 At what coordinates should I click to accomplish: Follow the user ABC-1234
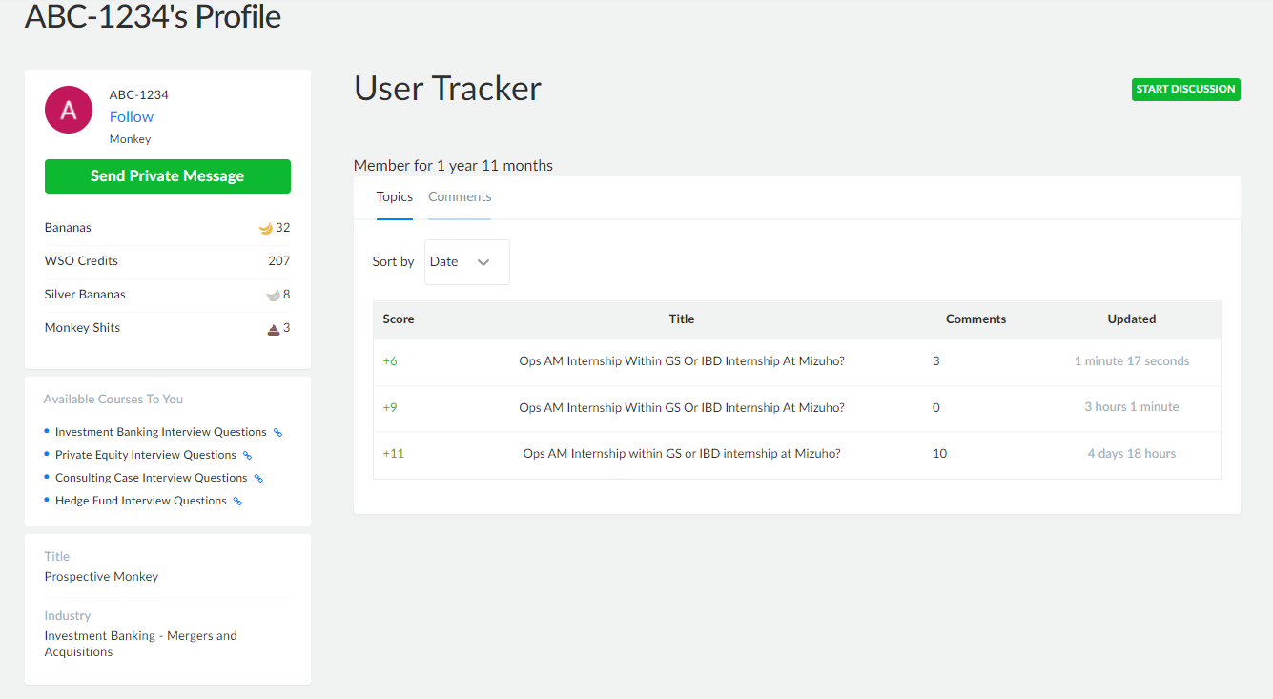click(x=132, y=117)
